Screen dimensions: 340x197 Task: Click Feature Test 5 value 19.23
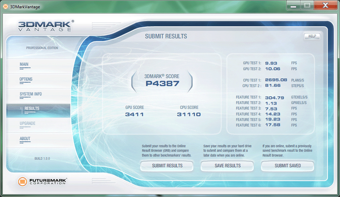pos(272,119)
